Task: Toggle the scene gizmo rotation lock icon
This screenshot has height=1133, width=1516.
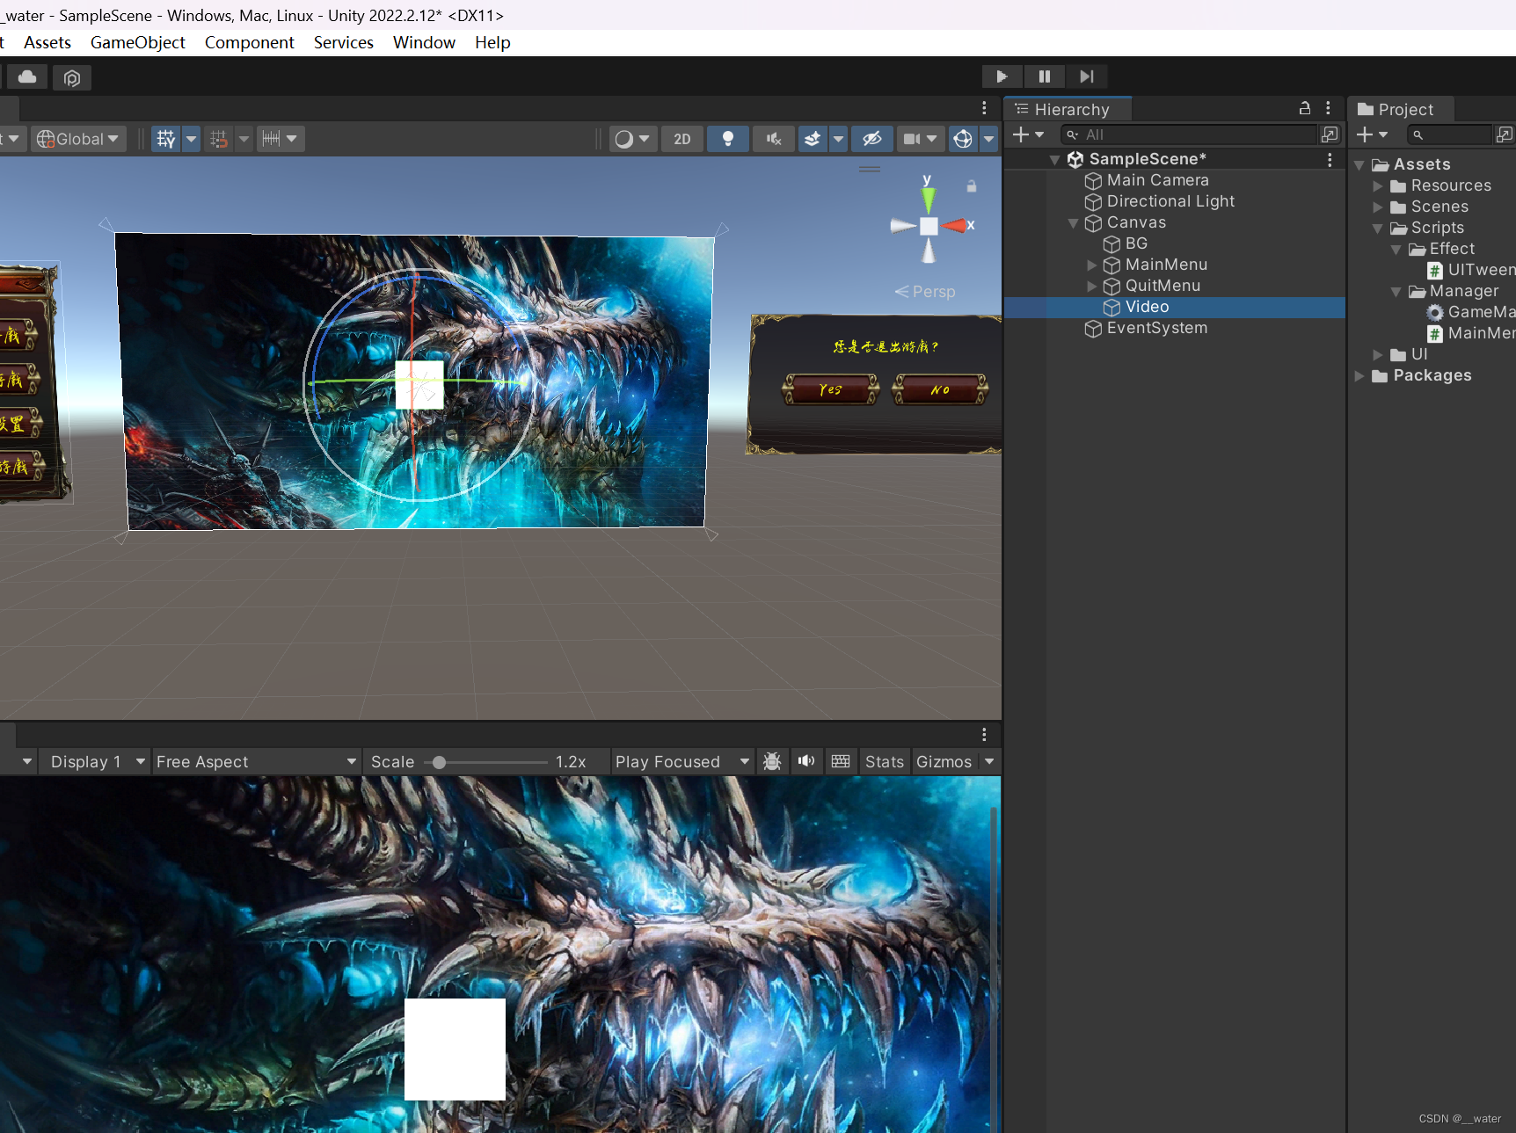Action: tap(972, 186)
